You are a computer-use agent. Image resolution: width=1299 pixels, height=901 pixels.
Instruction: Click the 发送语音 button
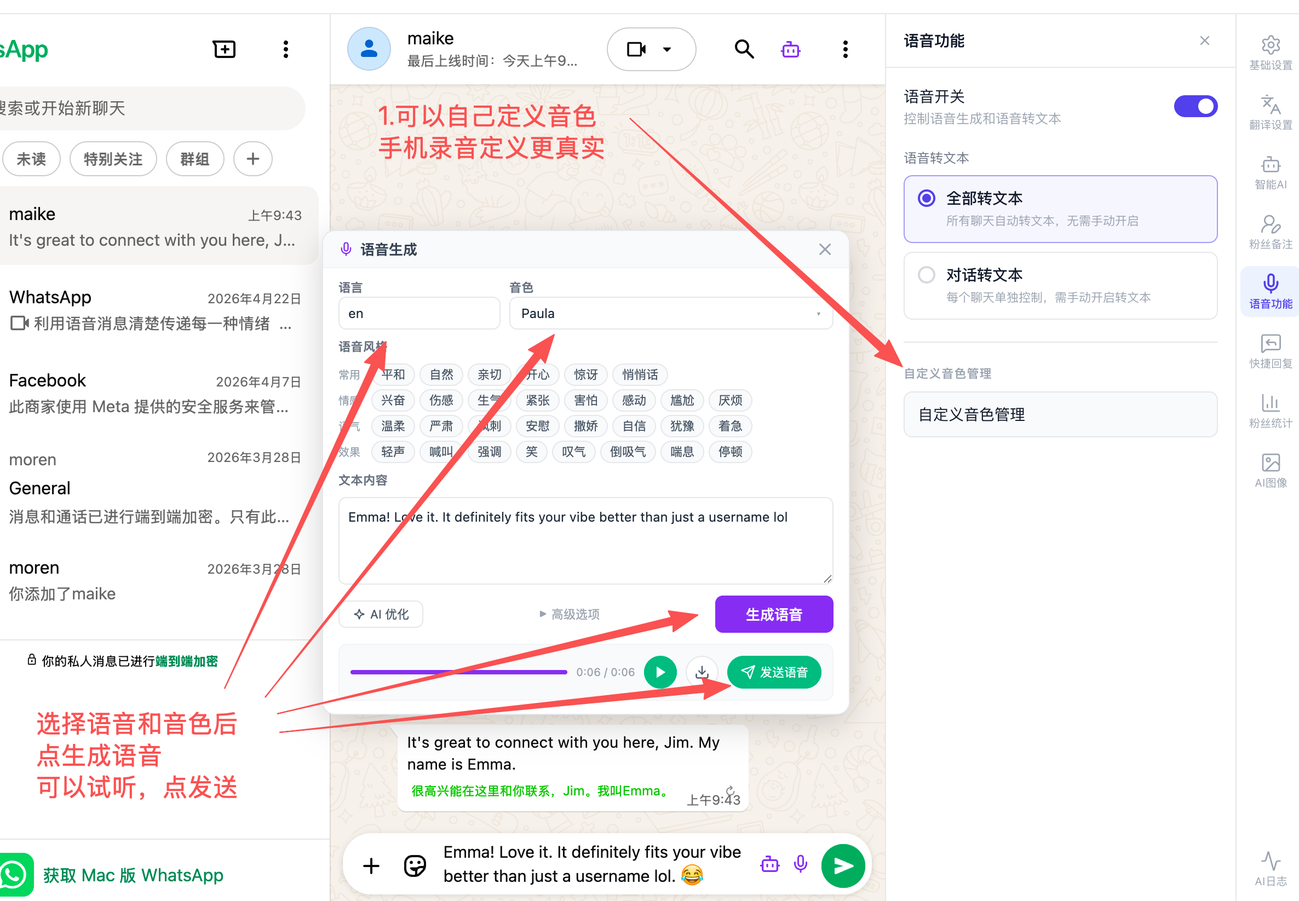(x=774, y=672)
